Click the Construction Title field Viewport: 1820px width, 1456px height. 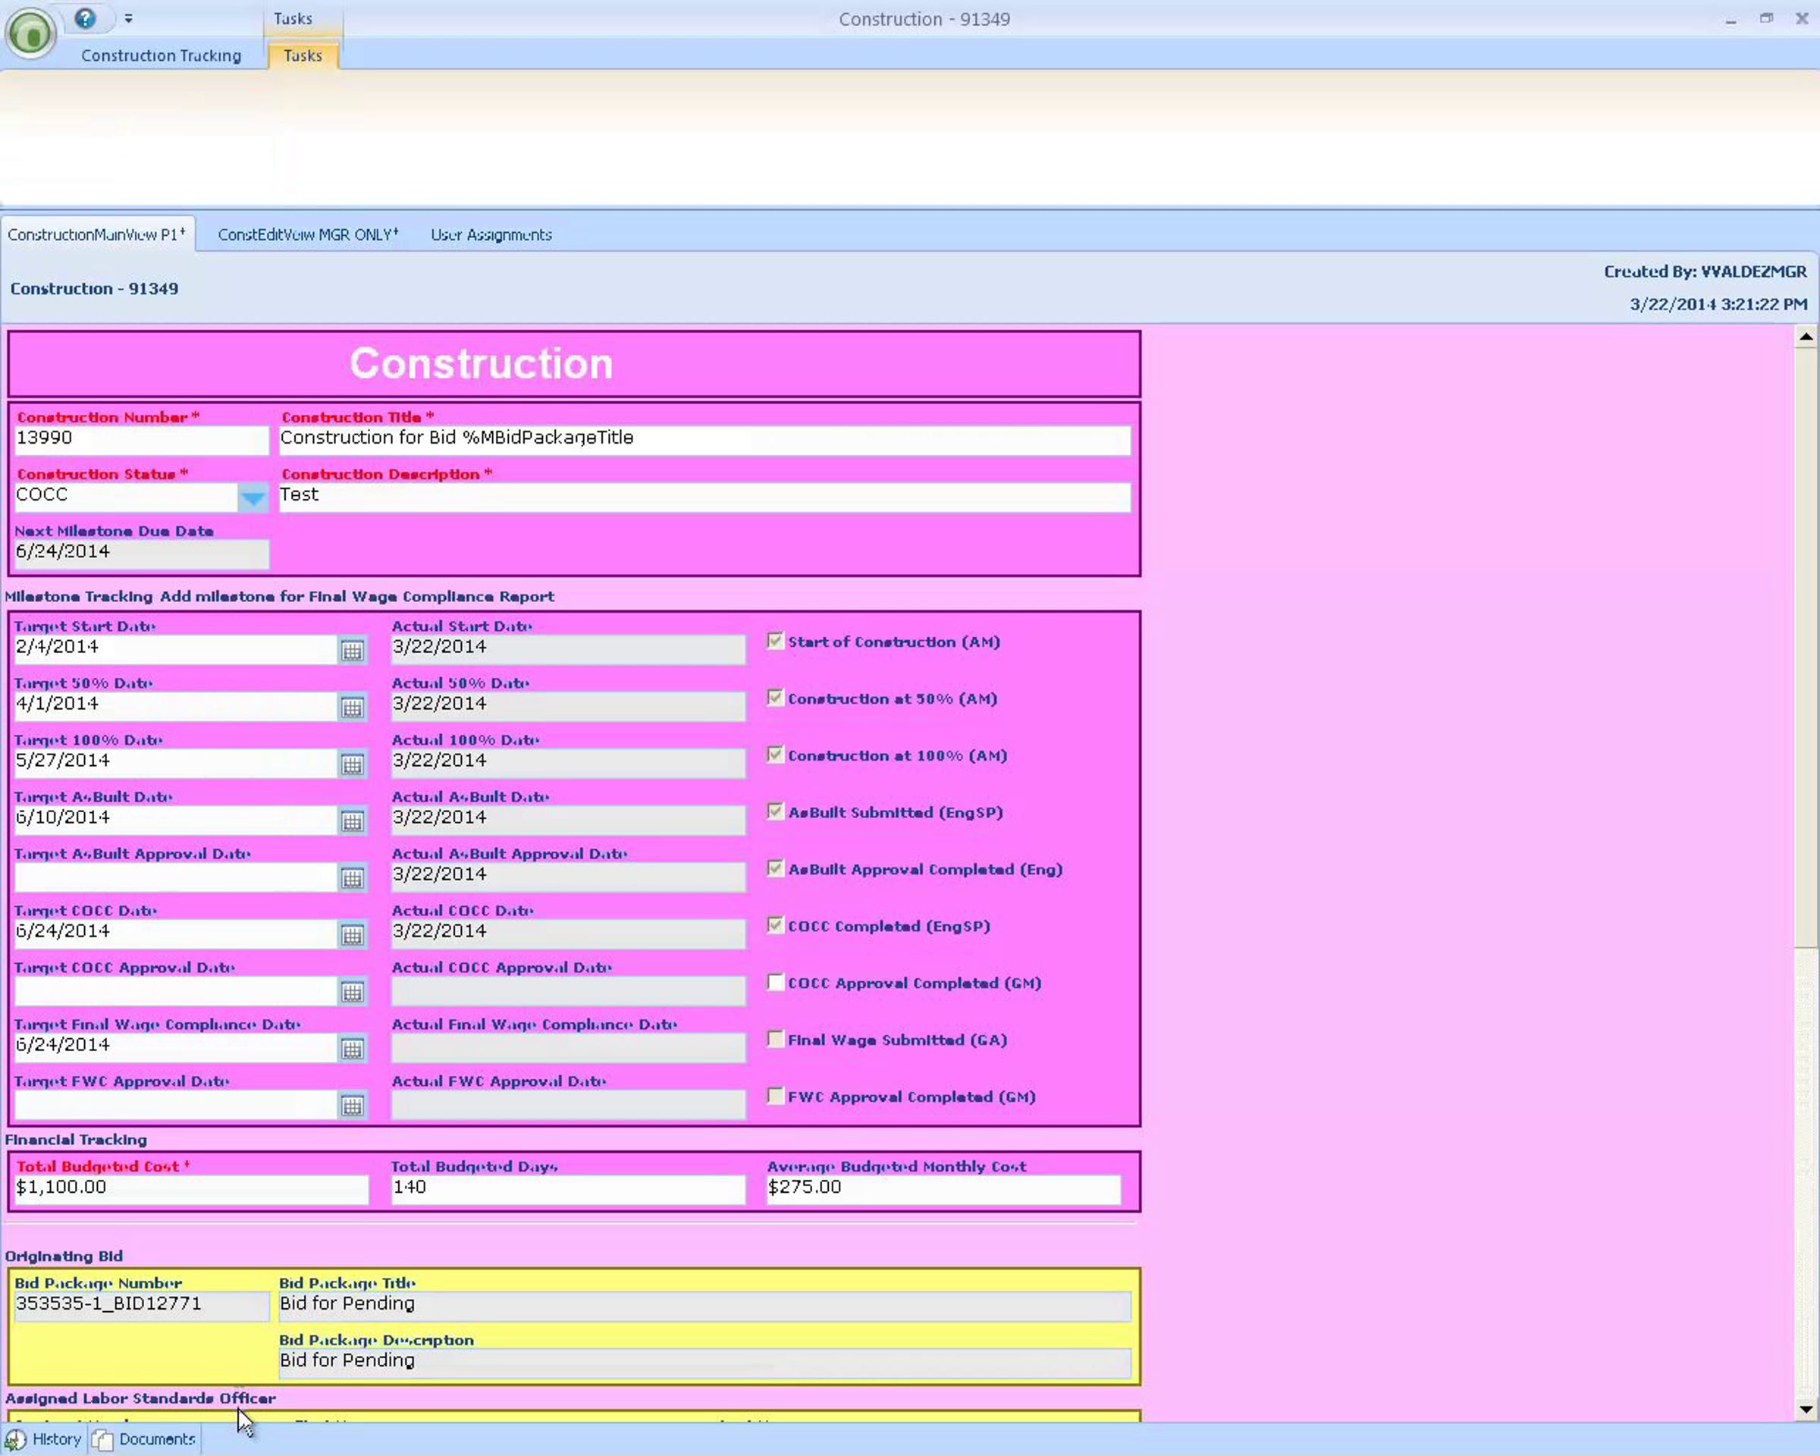coord(704,440)
